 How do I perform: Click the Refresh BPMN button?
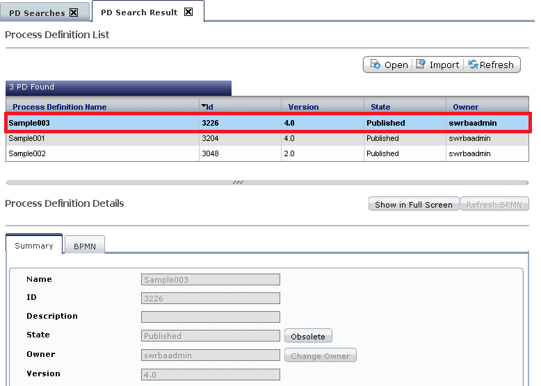tap(494, 205)
